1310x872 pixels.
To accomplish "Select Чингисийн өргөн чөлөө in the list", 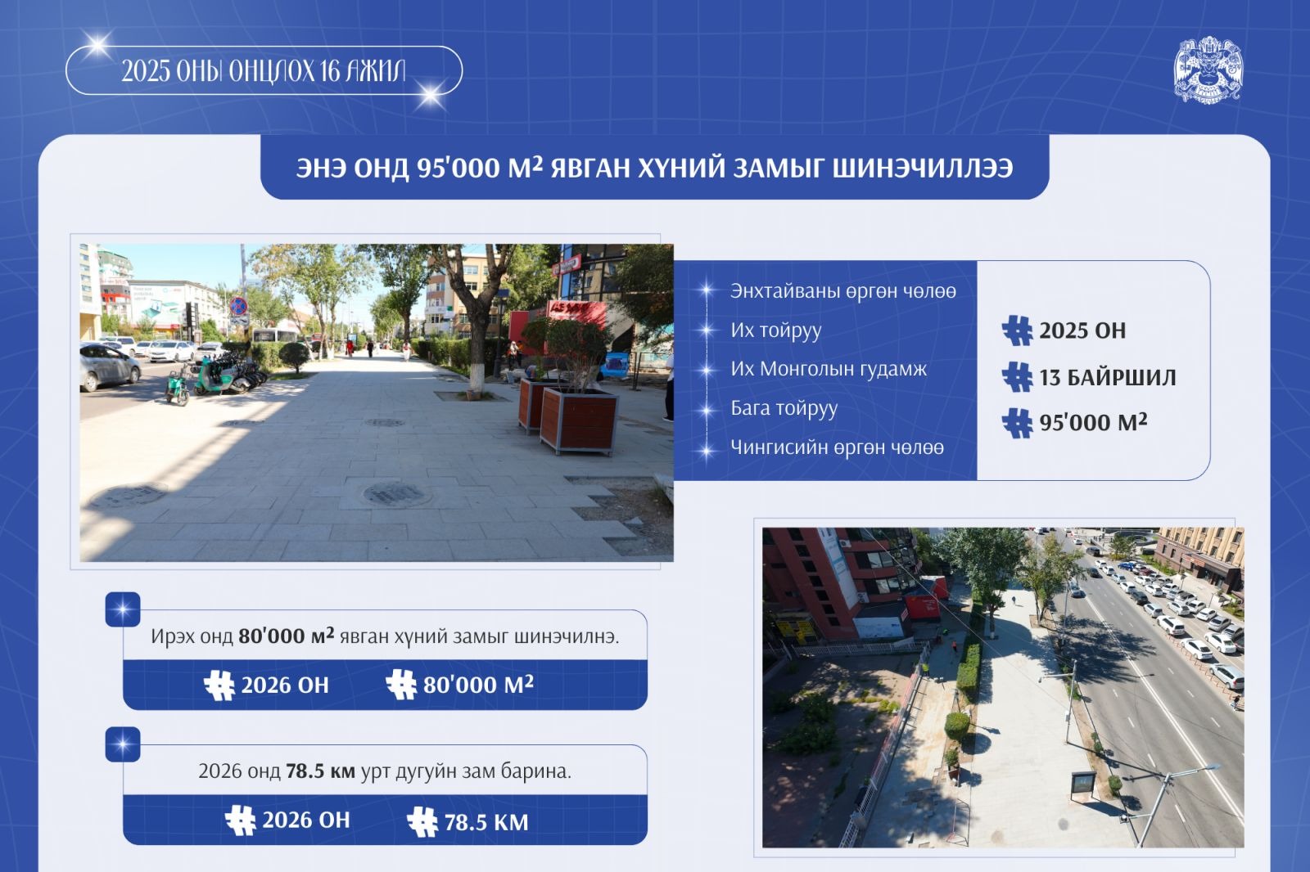I will (836, 447).
